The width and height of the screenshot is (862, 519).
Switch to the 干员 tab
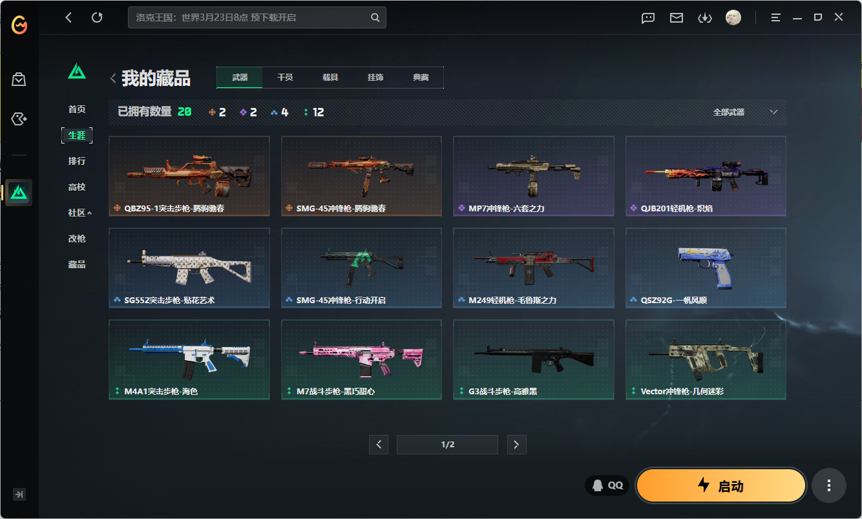click(x=285, y=78)
